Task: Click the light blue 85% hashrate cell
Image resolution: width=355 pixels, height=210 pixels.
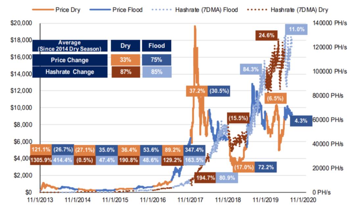Action: point(157,72)
